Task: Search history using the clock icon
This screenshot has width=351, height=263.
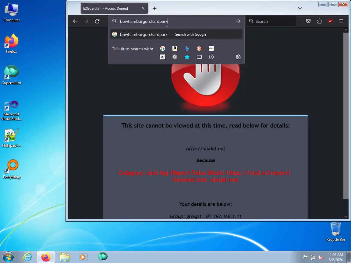Action: (x=211, y=57)
